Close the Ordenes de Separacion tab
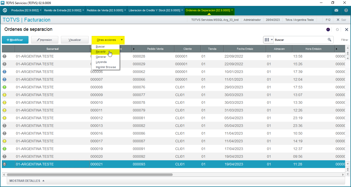The image size is (351, 187). pos(232,10)
